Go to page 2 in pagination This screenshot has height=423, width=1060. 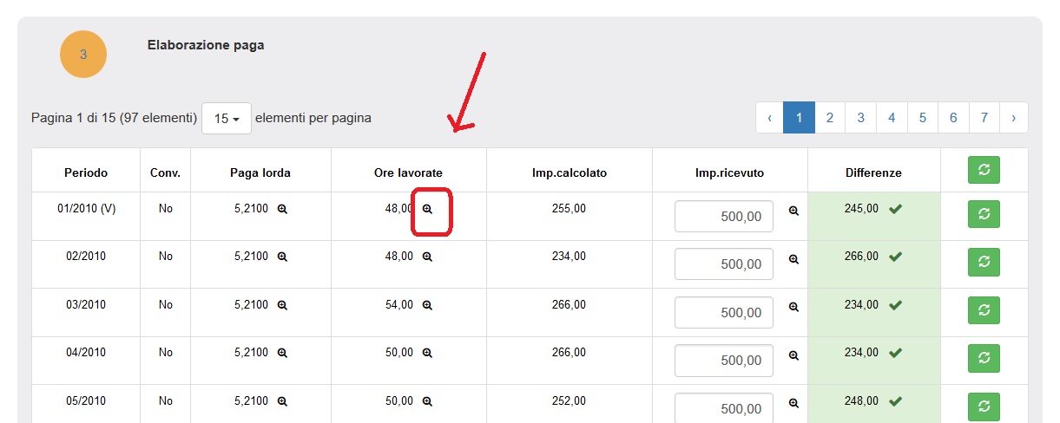coord(830,118)
